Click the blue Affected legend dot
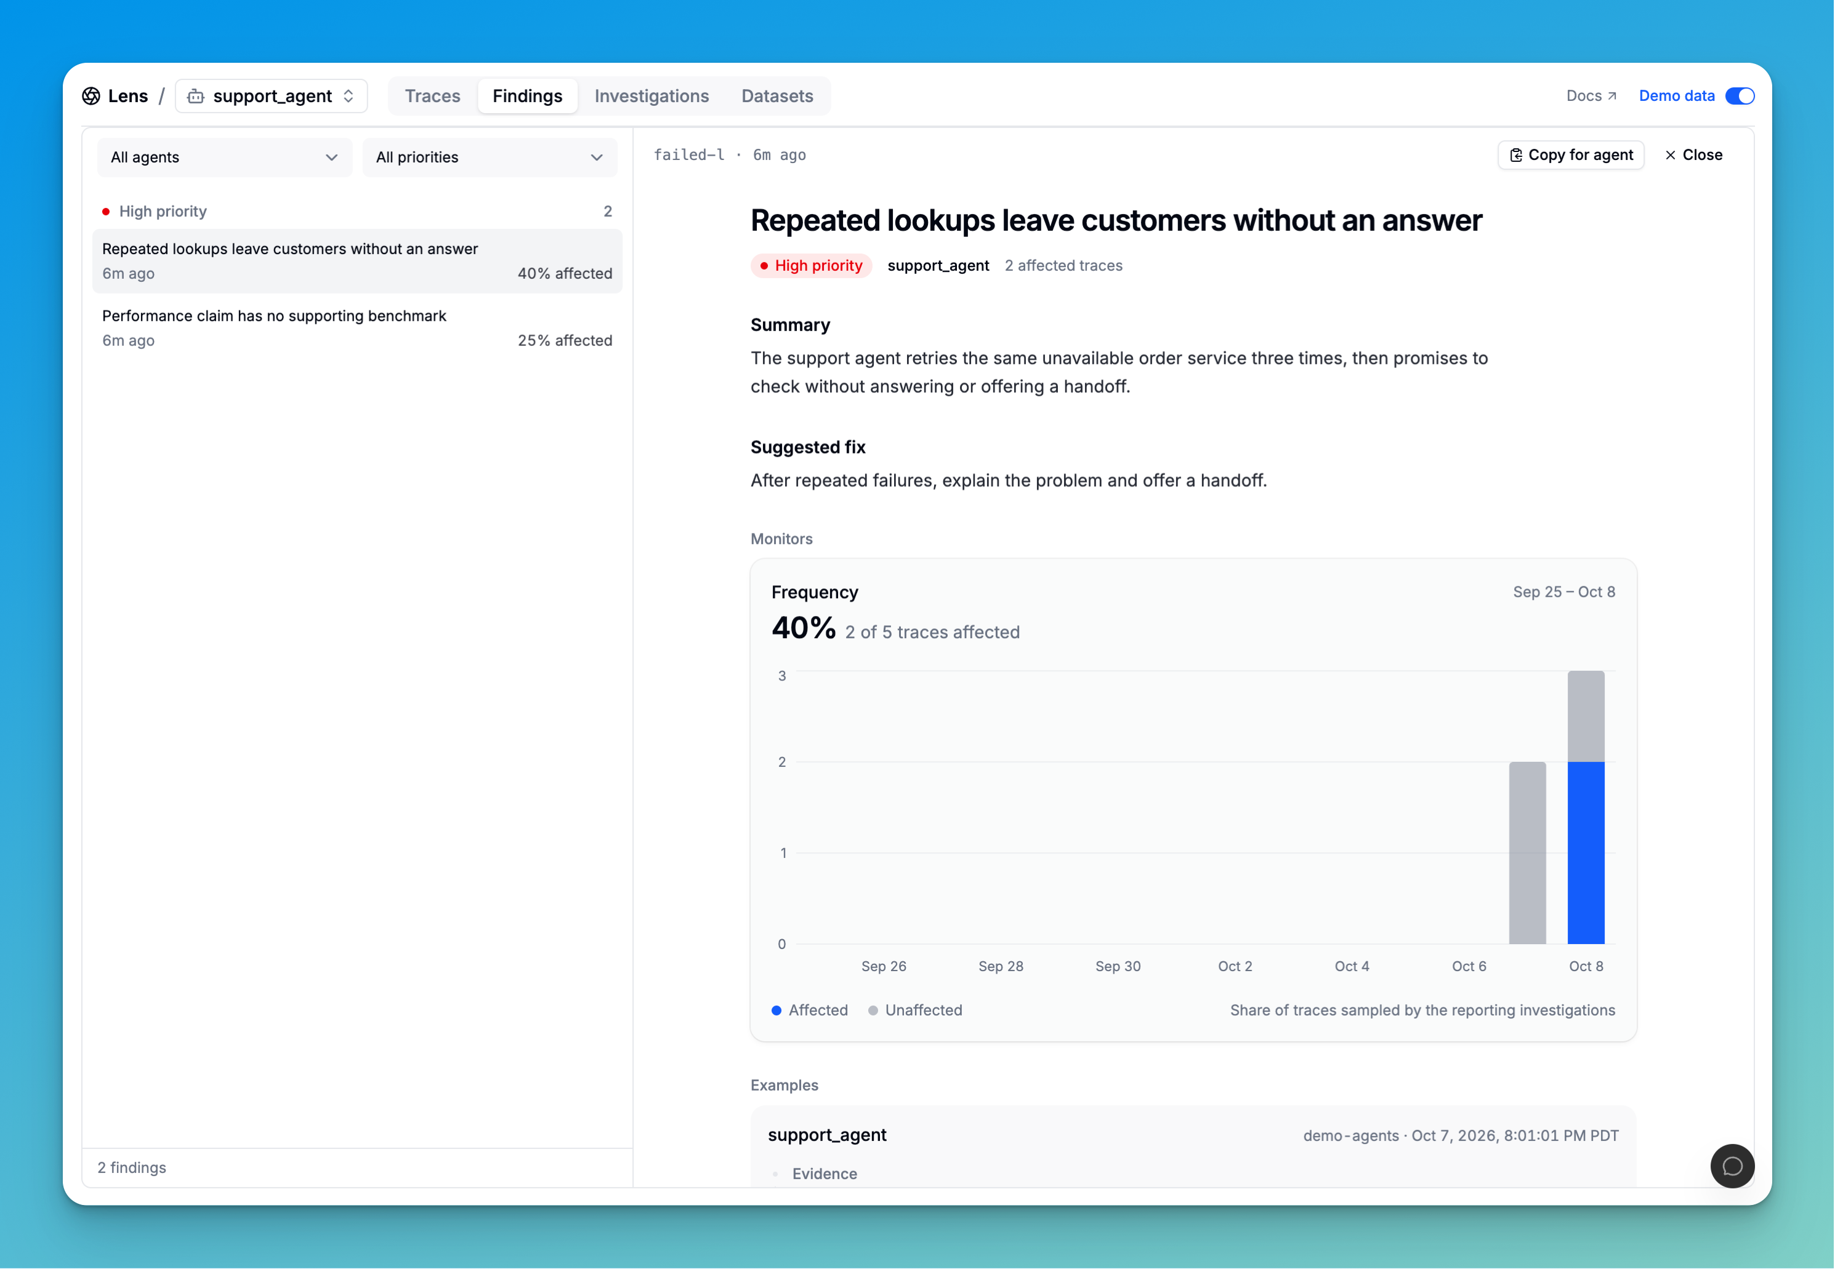Viewport: 1835px width, 1269px height. pyautogui.click(x=776, y=1011)
